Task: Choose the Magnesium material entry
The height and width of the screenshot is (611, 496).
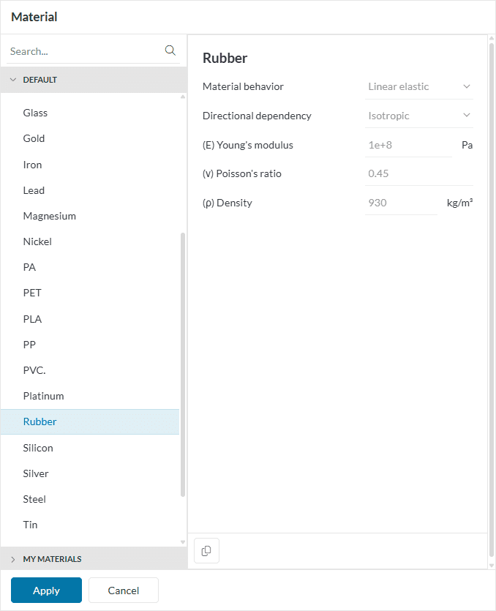Action: (x=49, y=216)
